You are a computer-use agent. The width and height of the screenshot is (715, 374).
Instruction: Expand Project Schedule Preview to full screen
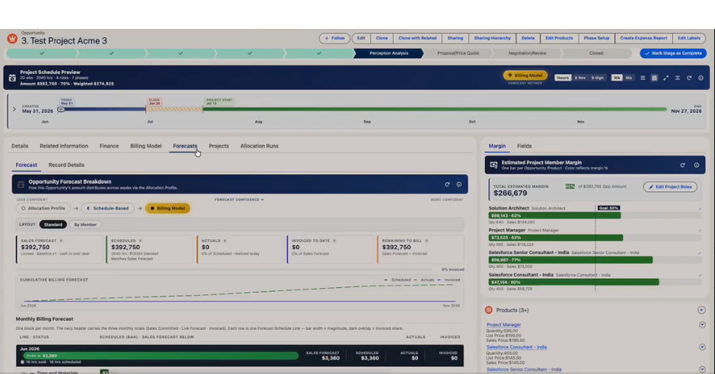(x=666, y=78)
